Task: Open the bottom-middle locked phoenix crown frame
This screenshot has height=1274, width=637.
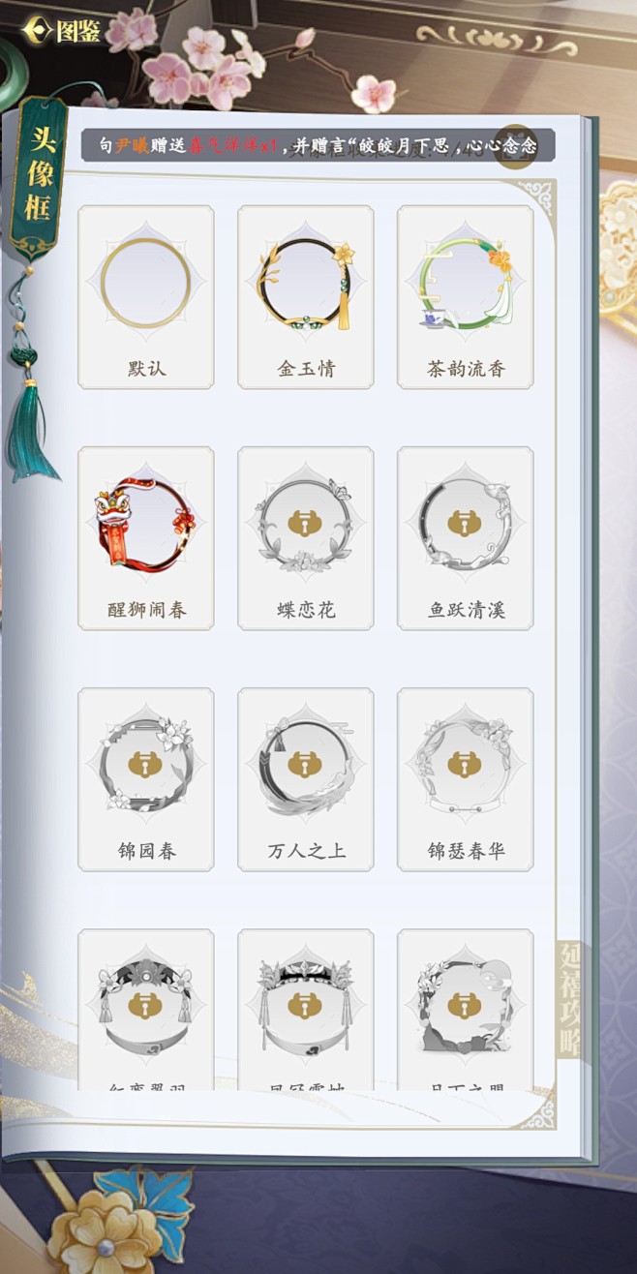Action: point(306,1007)
